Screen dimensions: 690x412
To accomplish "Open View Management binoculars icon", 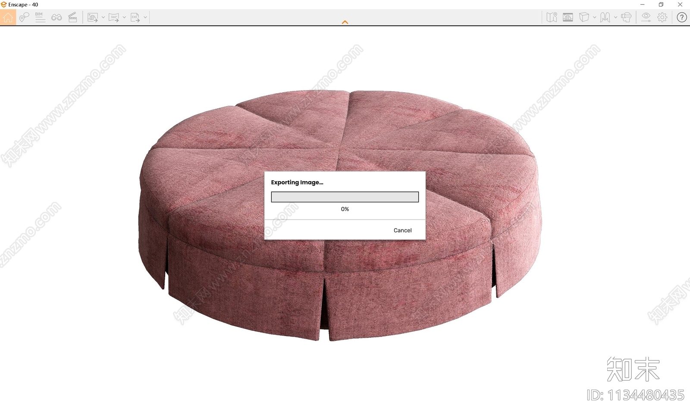I will click(x=56, y=17).
